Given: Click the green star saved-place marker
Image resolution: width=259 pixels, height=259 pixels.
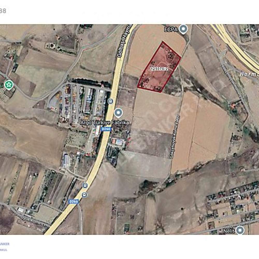Looking at the screenshot, I should pos(9,85).
